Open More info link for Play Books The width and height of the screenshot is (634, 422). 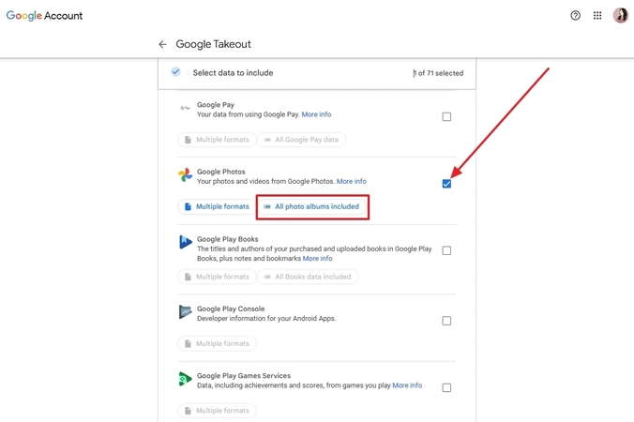[317, 259]
